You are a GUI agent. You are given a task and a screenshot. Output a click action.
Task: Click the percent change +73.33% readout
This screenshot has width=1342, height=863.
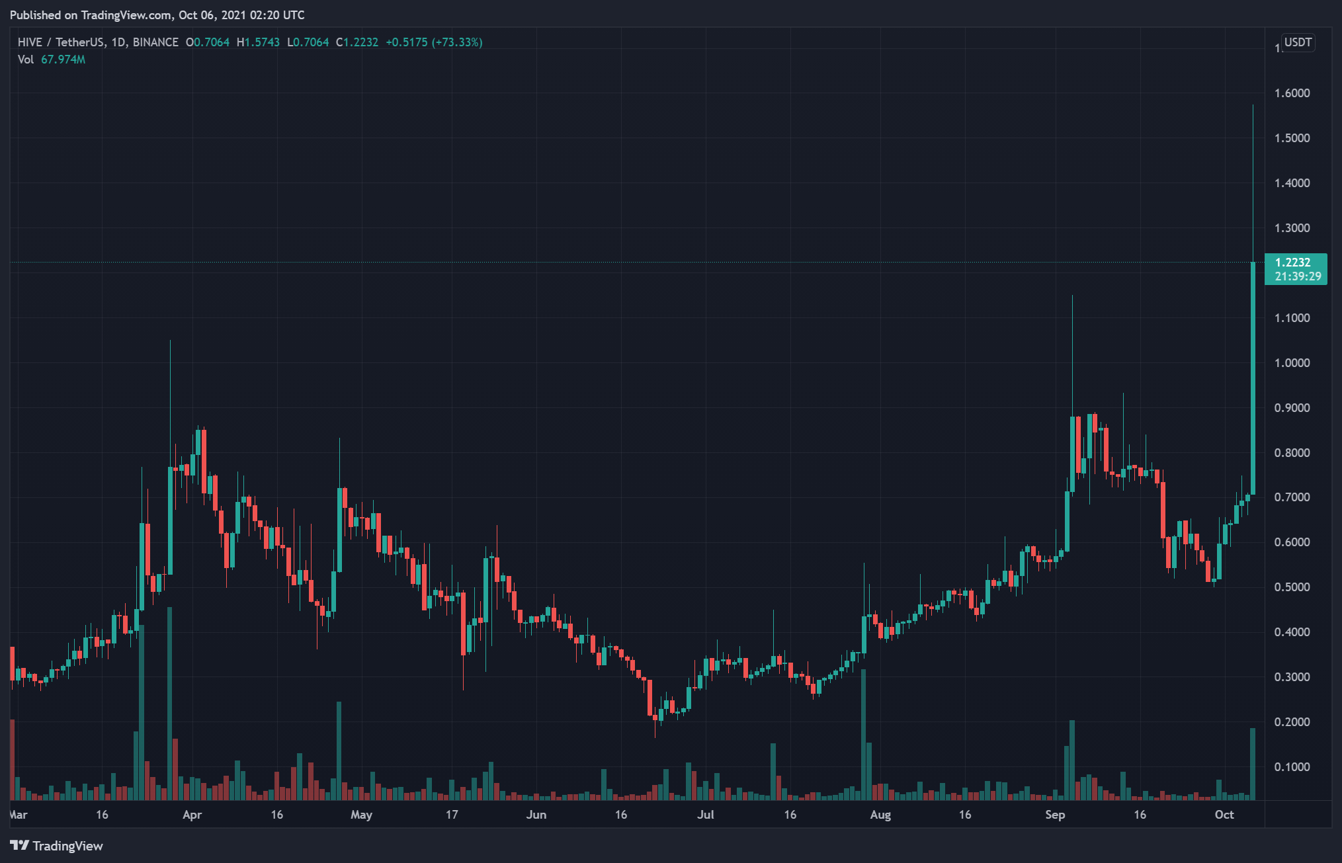457,42
